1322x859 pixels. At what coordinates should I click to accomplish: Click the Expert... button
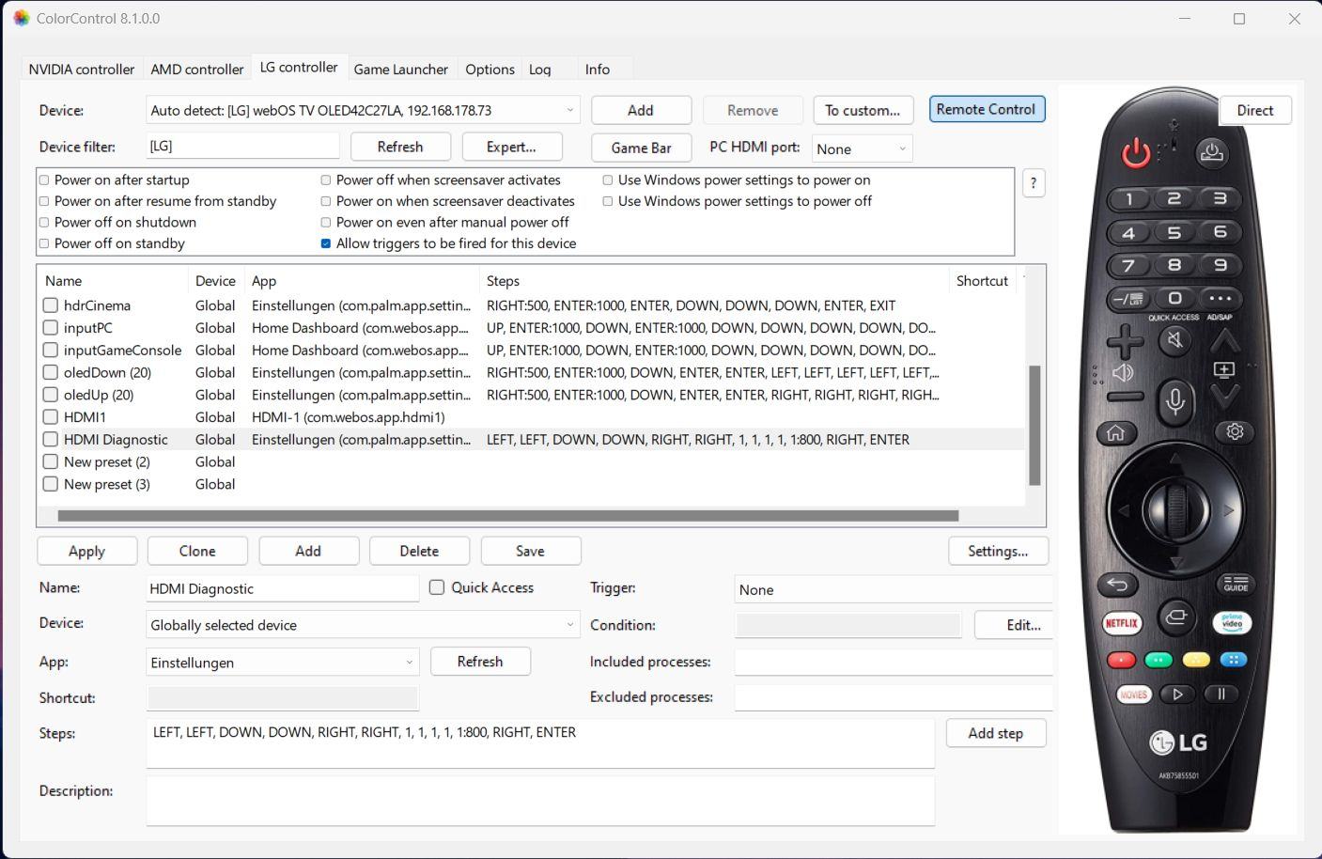(x=512, y=147)
